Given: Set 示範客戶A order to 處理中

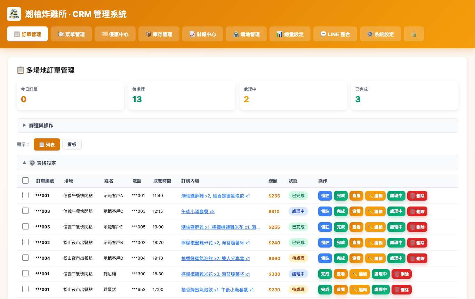Looking at the screenshot, I should click(396, 196).
